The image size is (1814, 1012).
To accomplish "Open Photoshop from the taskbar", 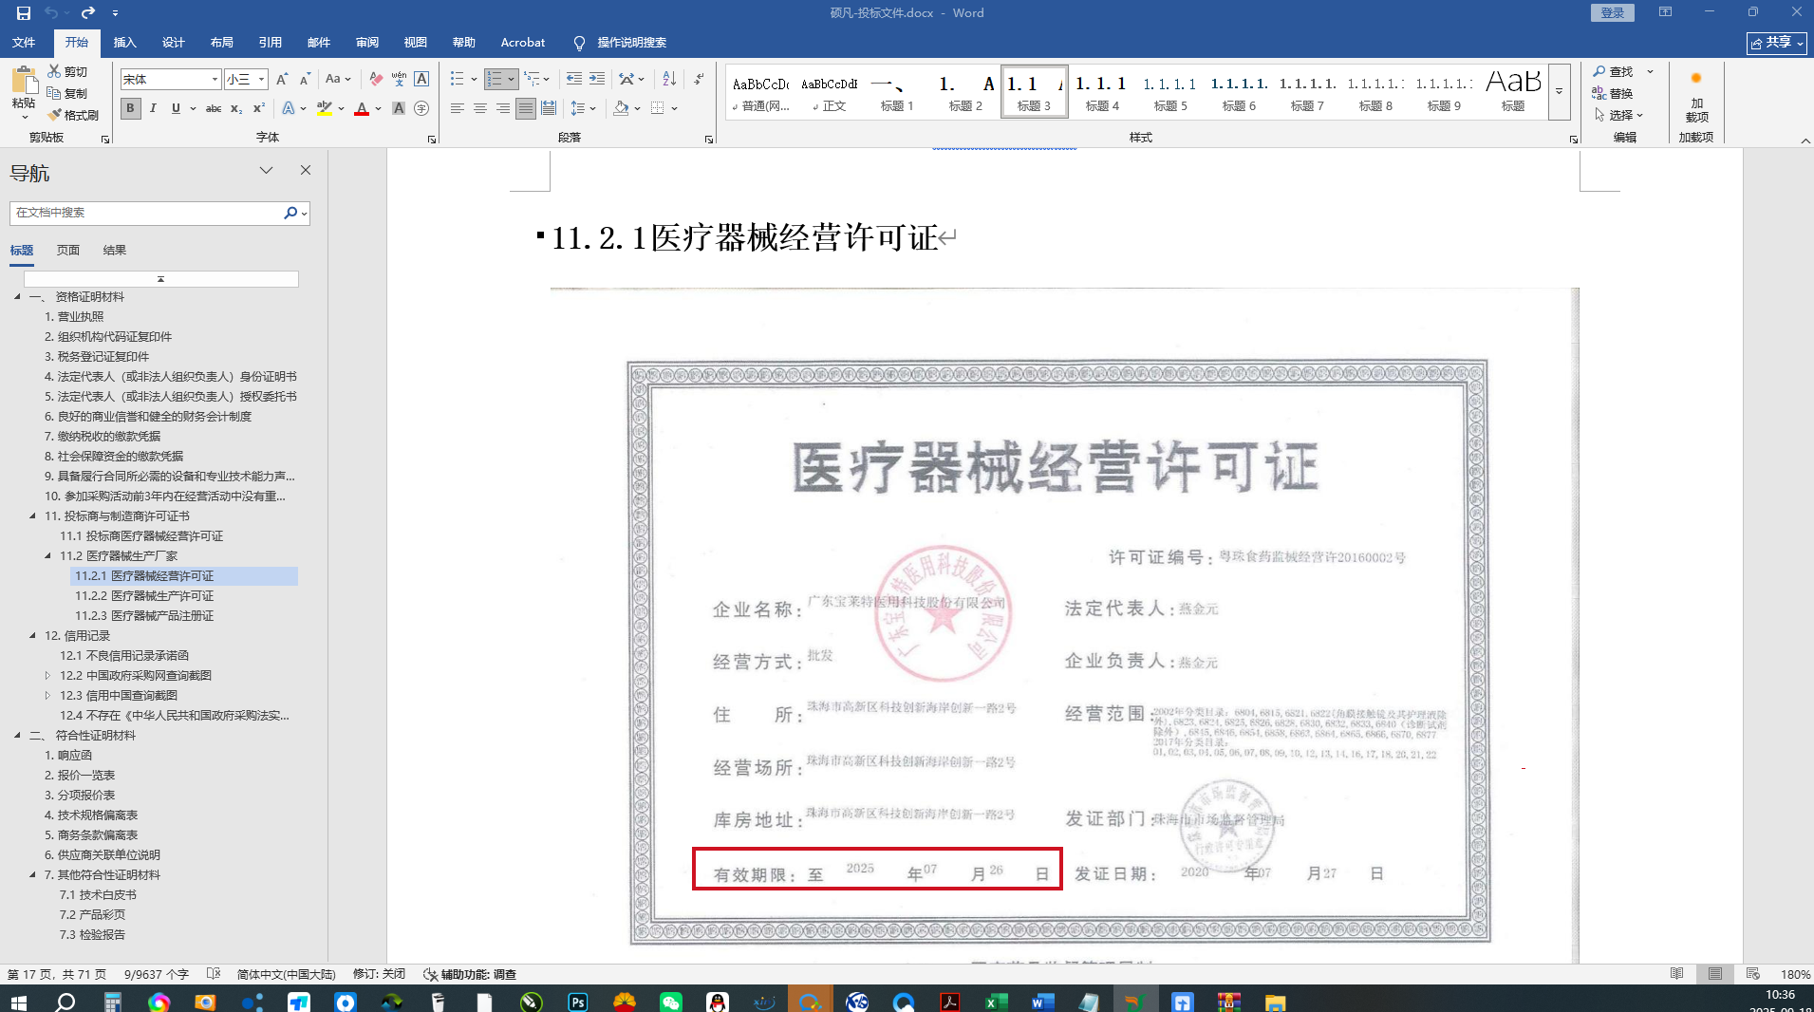I will pyautogui.click(x=577, y=1002).
